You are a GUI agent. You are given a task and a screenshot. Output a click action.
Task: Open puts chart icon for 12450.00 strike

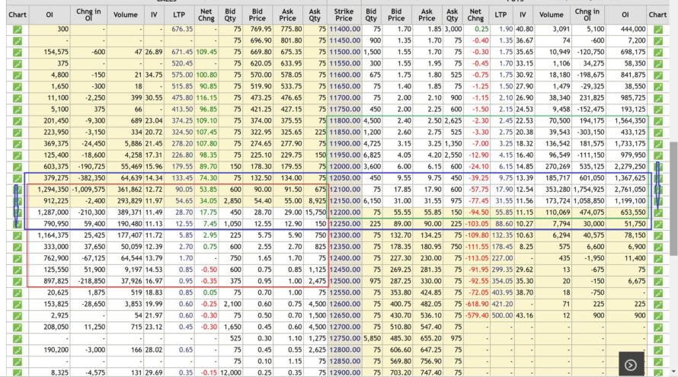click(657, 270)
